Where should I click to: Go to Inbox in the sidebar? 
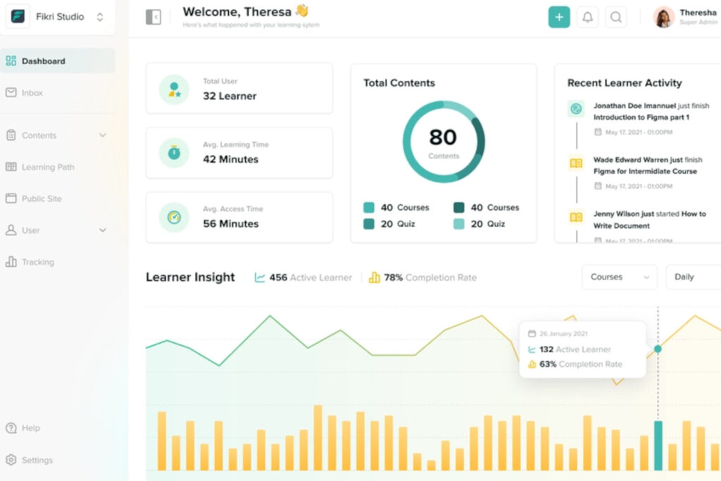[x=32, y=93]
